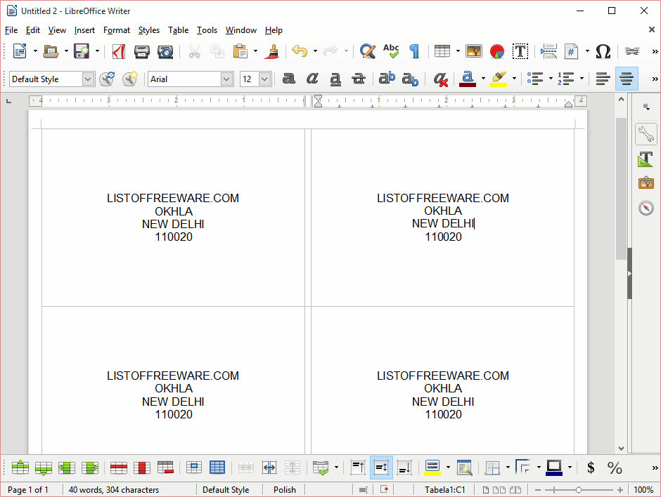Toggle formatting marks
The height and width of the screenshot is (497, 661).
point(415,51)
